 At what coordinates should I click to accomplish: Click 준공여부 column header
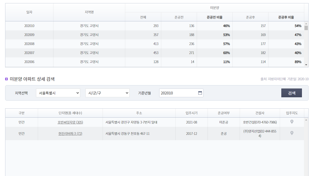(x=224, y=113)
